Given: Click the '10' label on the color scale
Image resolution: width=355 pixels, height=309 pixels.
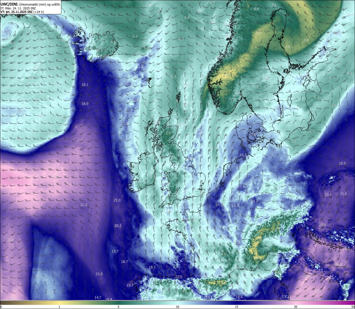Looking at the screenshot, I should [x=177, y=307].
